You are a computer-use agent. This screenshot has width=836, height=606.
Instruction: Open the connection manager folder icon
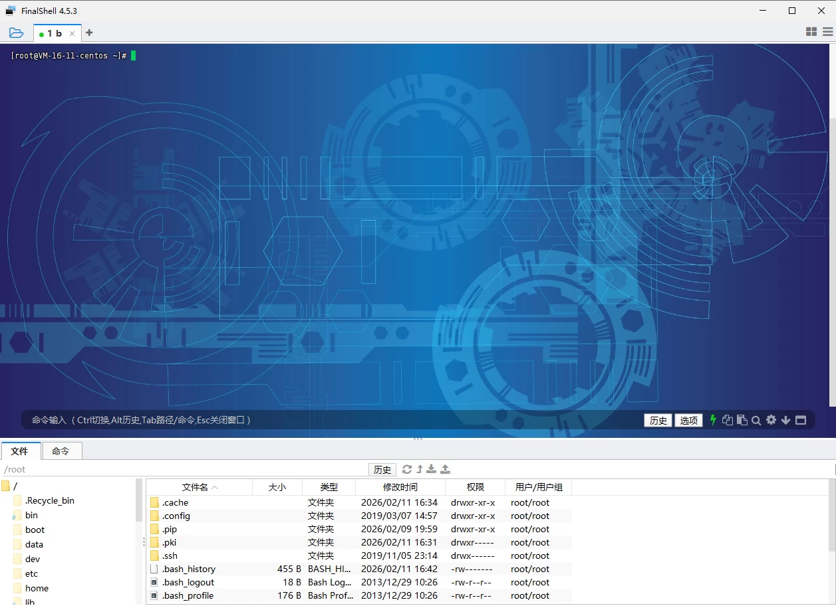point(17,33)
